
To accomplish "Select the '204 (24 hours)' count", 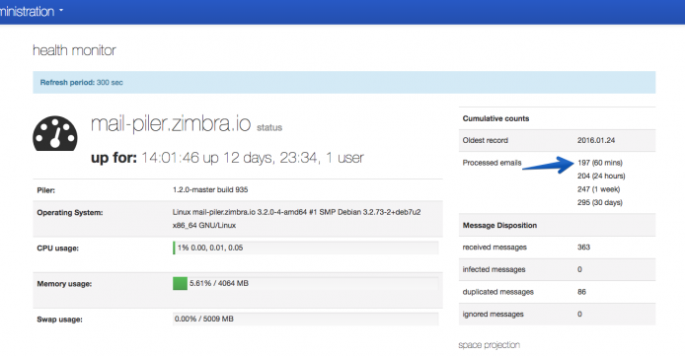I will point(601,176).
